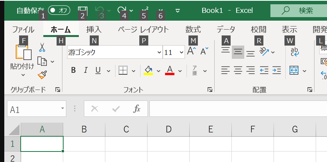Open the 配置 dialog launcher
This screenshot has height=162, width=327.
pyautogui.click(x=310, y=90)
